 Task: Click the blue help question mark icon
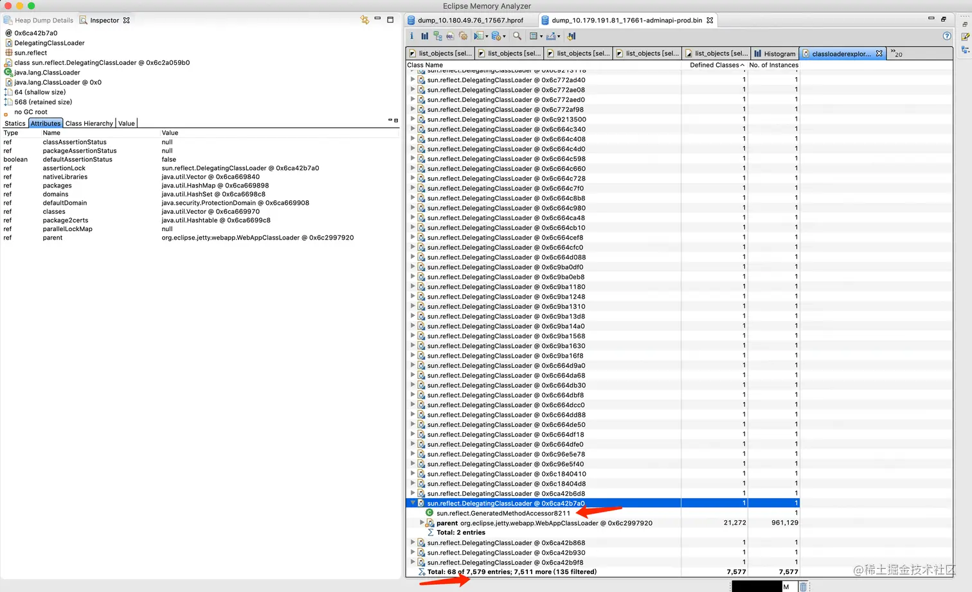[x=946, y=36]
